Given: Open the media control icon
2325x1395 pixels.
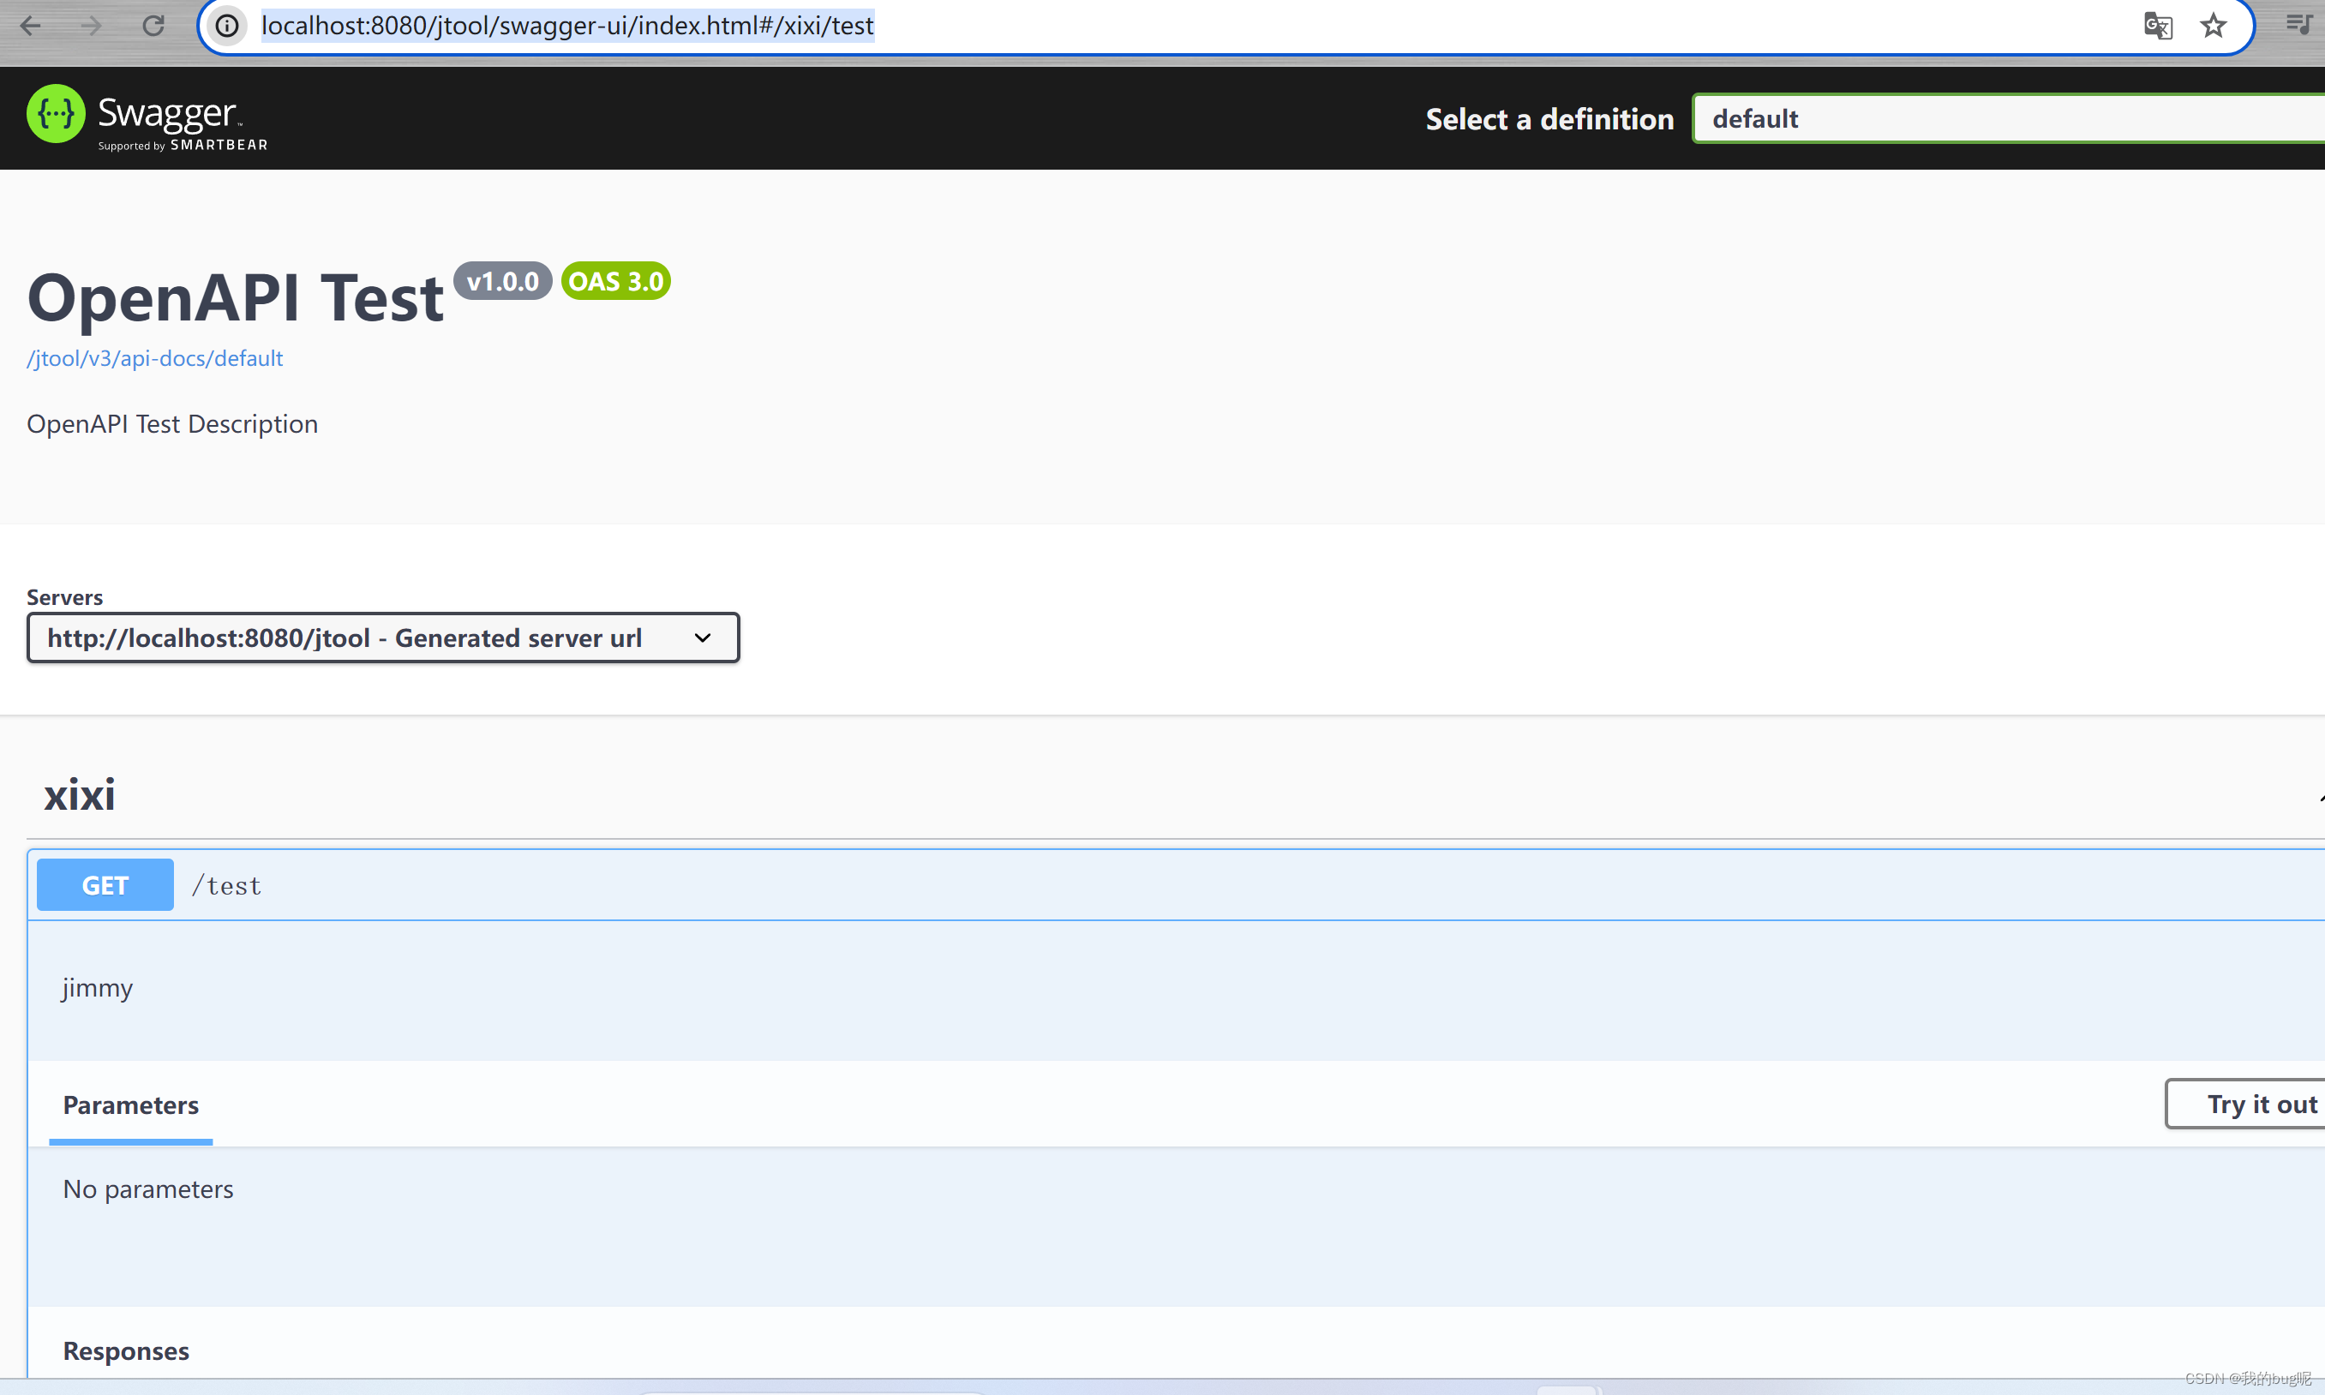Looking at the screenshot, I should [x=2298, y=25].
